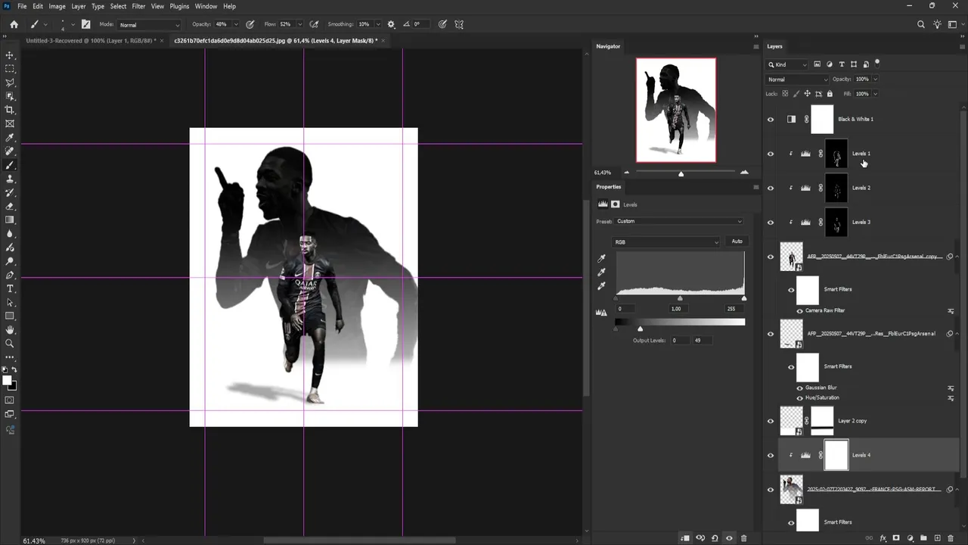Open the Plugins menu

tap(179, 6)
